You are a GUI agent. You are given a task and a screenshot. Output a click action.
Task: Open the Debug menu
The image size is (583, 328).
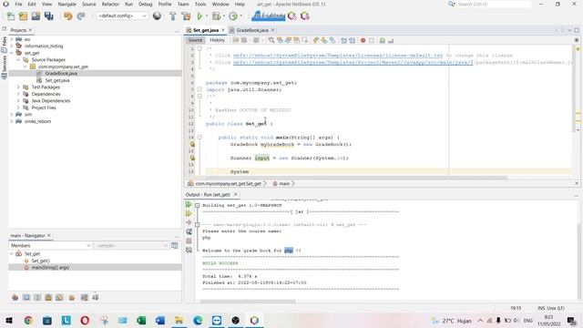point(146,4)
